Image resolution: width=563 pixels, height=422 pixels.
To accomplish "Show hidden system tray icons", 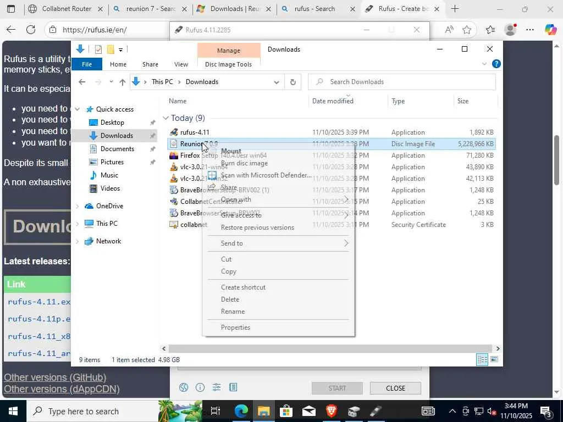I will click(x=452, y=411).
